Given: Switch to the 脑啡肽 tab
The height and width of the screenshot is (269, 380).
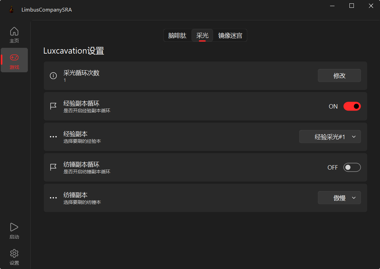Looking at the screenshot, I should coord(177,36).
